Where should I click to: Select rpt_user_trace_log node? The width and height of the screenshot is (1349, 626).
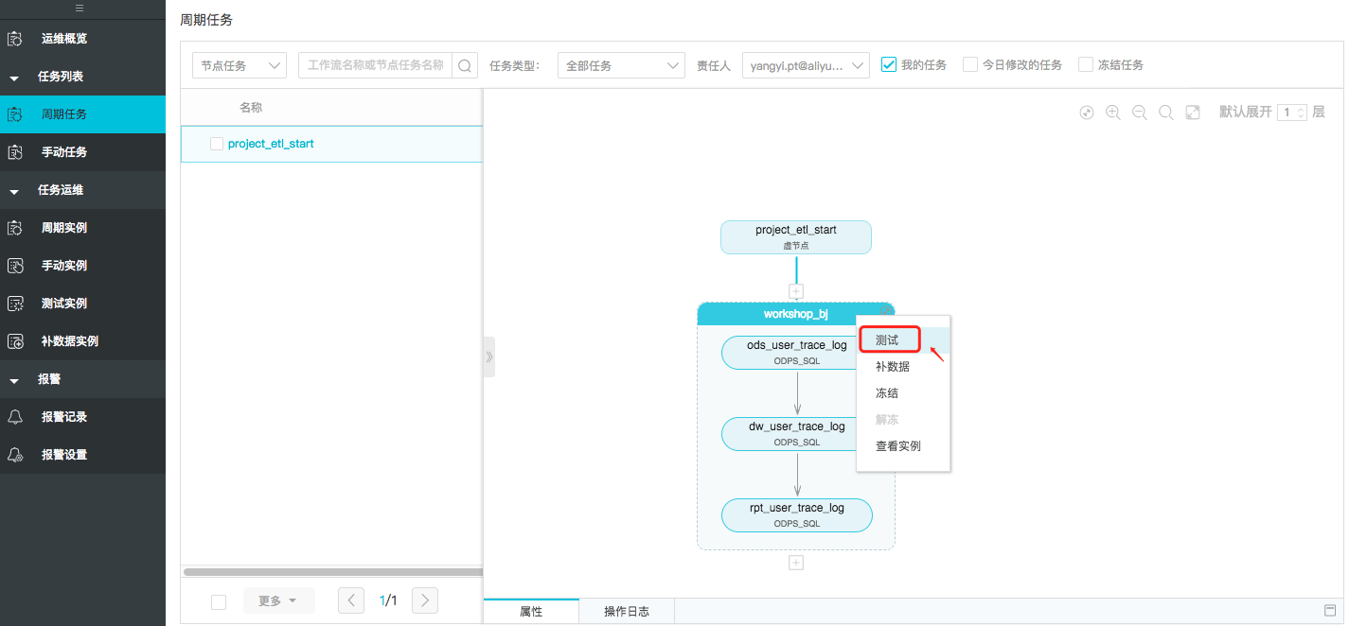pyautogui.click(x=796, y=515)
